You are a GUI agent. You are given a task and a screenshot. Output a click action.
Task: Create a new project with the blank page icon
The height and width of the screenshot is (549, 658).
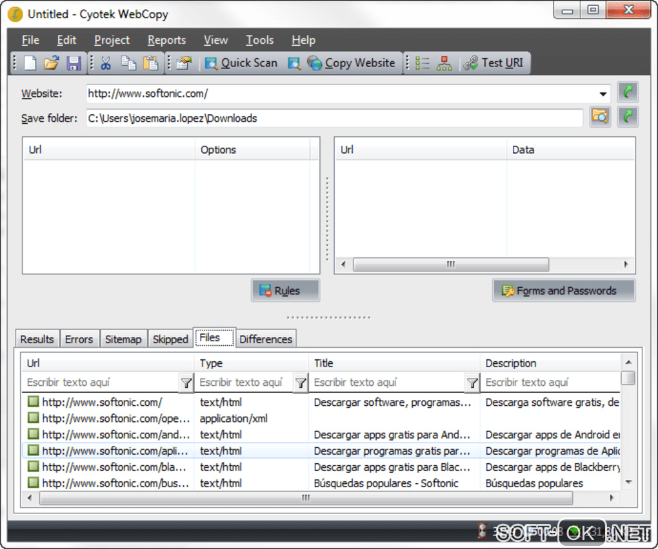[30, 63]
